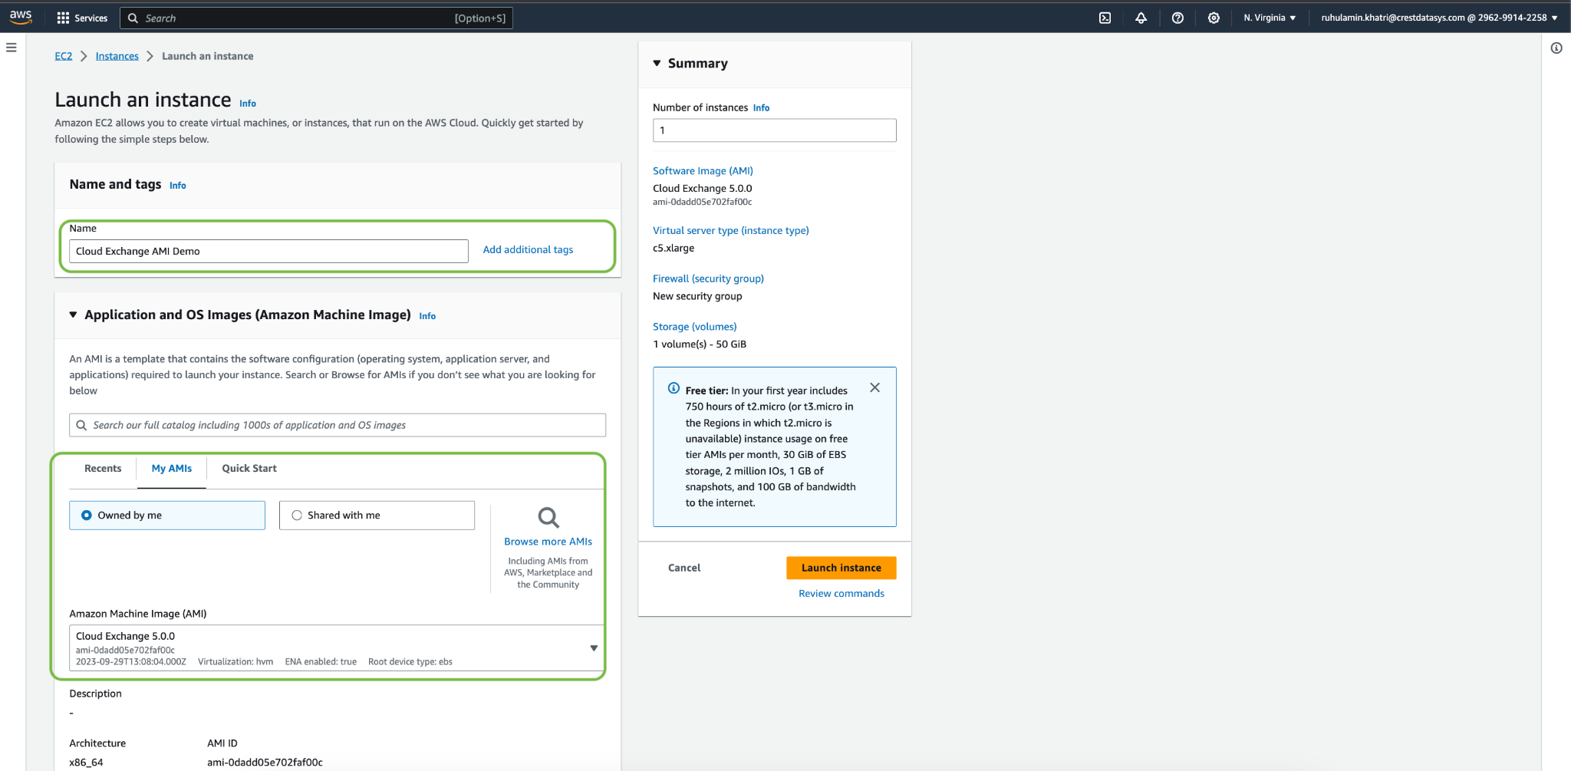Go to Instances breadcrumb link

[x=117, y=56]
